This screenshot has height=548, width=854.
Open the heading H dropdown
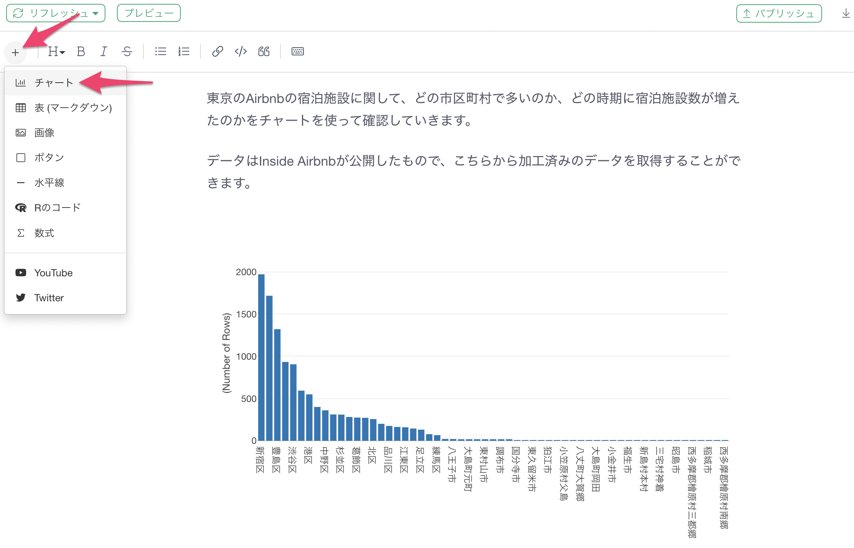click(x=56, y=51)
